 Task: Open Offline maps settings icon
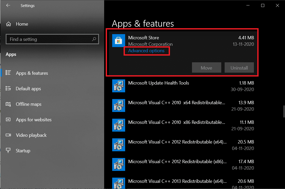[x=9, y=104]
